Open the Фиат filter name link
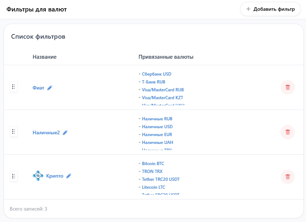This screenshot has width=306, height=222. coord(38,88)
